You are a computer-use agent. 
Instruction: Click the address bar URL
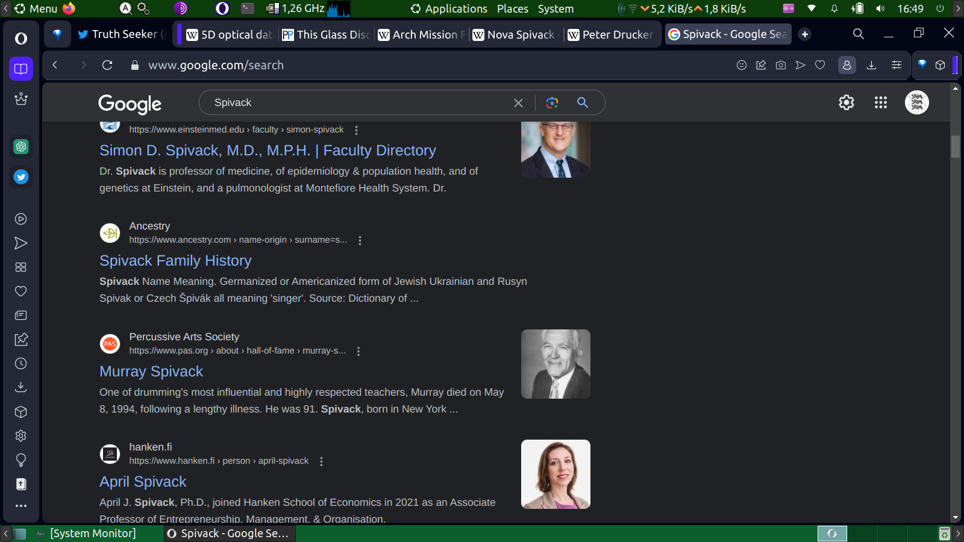click(216, 65)
